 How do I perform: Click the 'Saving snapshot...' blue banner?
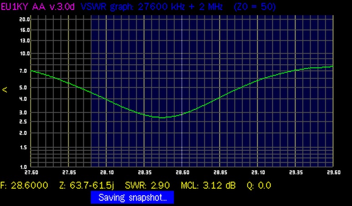pos(132,197)
